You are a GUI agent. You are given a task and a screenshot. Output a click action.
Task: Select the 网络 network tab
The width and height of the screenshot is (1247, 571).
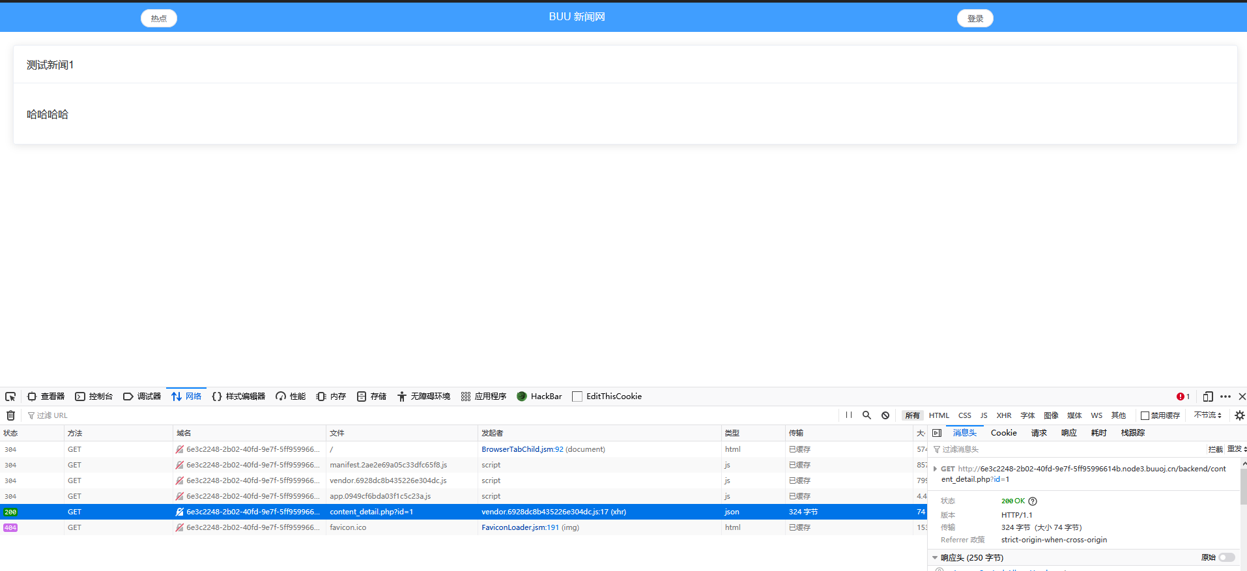coord(186,397)
